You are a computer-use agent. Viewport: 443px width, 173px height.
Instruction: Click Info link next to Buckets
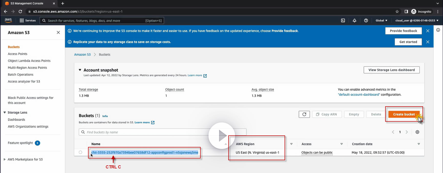(105, 116)
